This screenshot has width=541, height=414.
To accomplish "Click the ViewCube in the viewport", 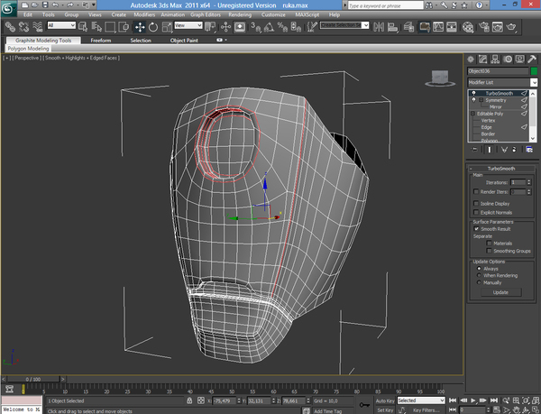I will click(x=442, y=78).
